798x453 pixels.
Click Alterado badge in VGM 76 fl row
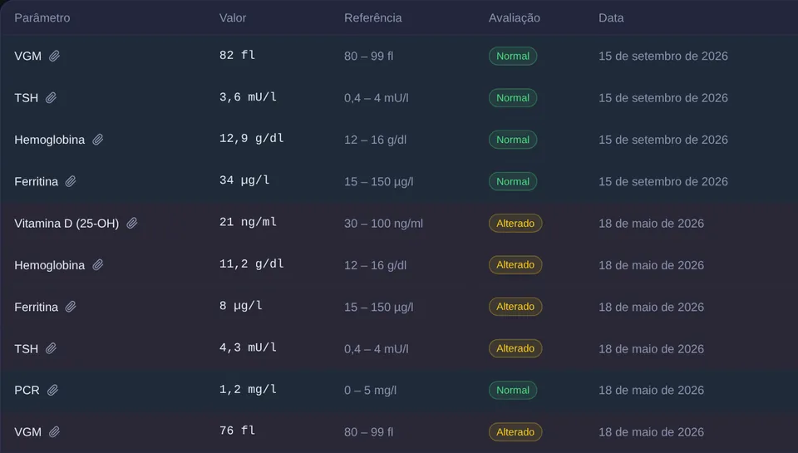[x=515, y=432]
